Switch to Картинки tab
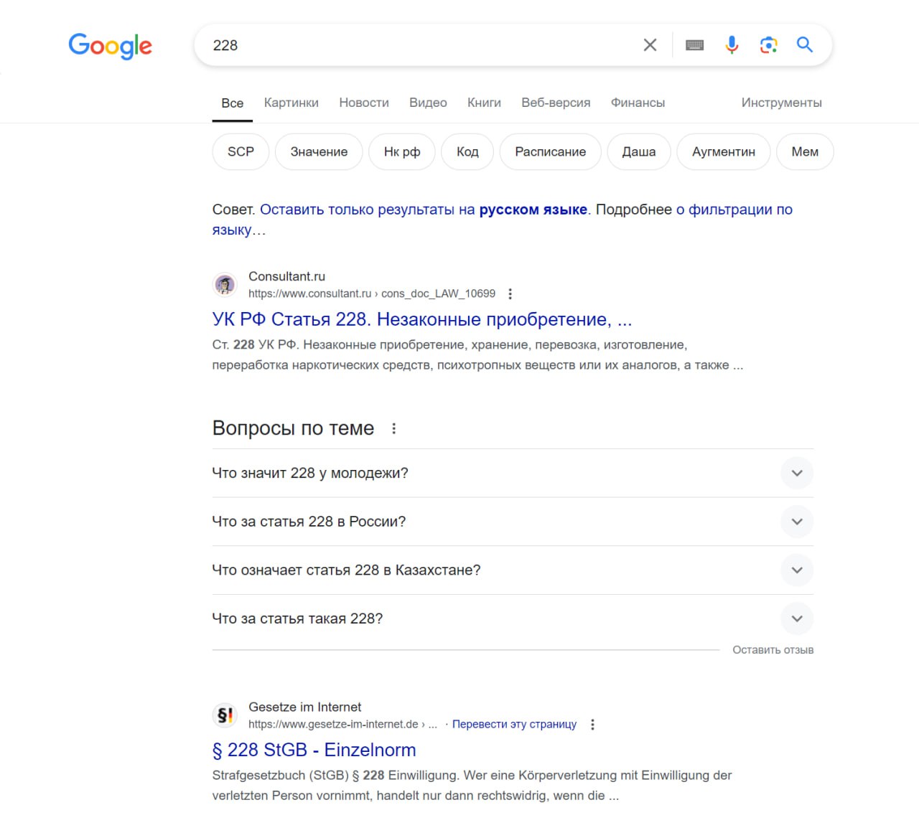Viewport: 919px width, 833px height. pos(291,103)
